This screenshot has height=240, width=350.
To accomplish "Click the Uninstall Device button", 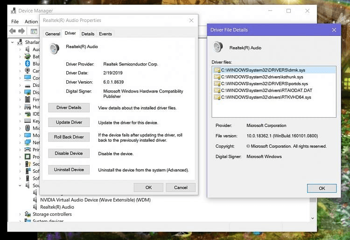I will click(x=69, y=169).
